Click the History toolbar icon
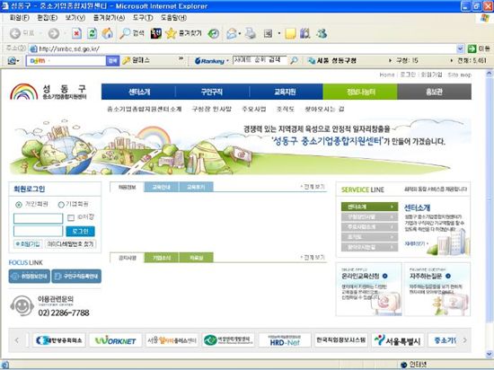The width and height of the screenshot is (494, 370). (214, 33)
